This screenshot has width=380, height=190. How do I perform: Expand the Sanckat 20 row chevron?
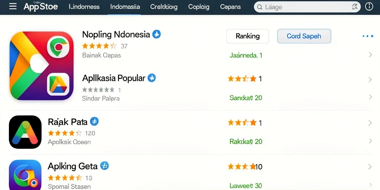point(370,97)
